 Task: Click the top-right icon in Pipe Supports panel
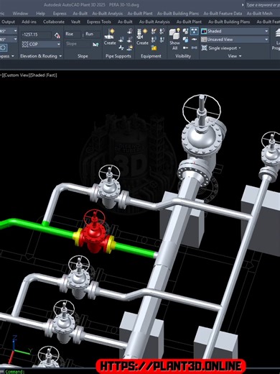click(x=130, y=31)
